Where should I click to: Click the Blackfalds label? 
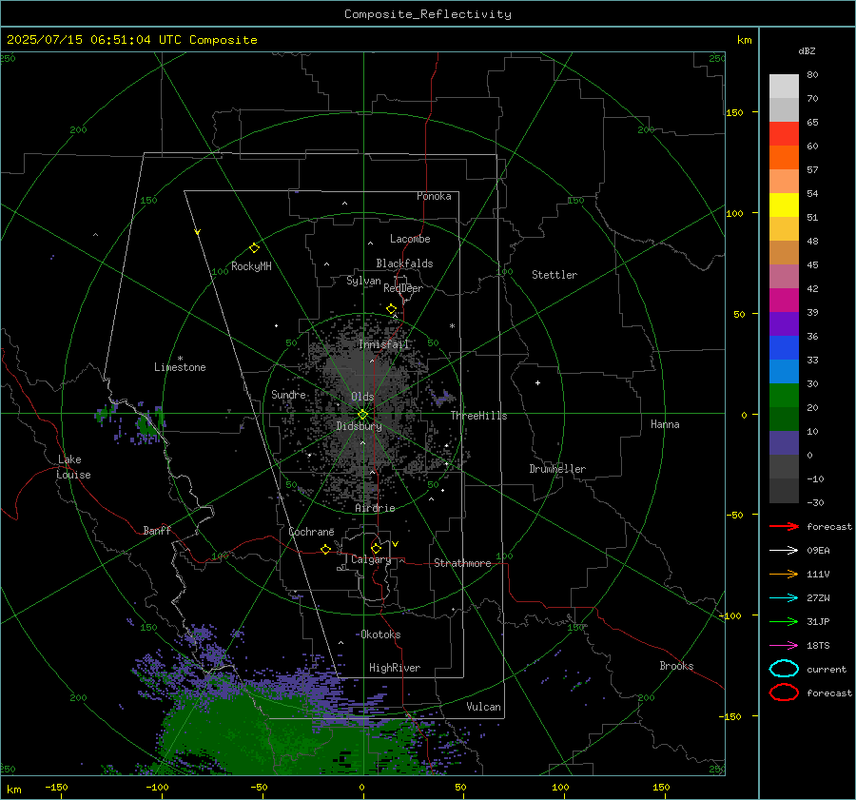click(404, 263)
